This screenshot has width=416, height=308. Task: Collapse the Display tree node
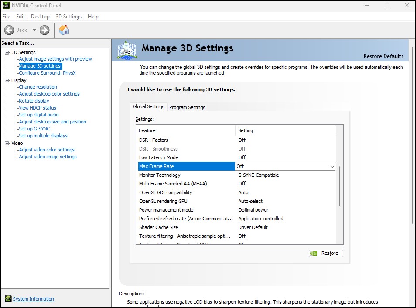7,80
